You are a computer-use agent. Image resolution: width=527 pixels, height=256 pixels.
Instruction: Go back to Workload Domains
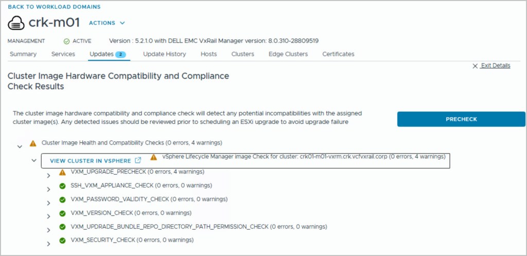[x=54, y=7]
